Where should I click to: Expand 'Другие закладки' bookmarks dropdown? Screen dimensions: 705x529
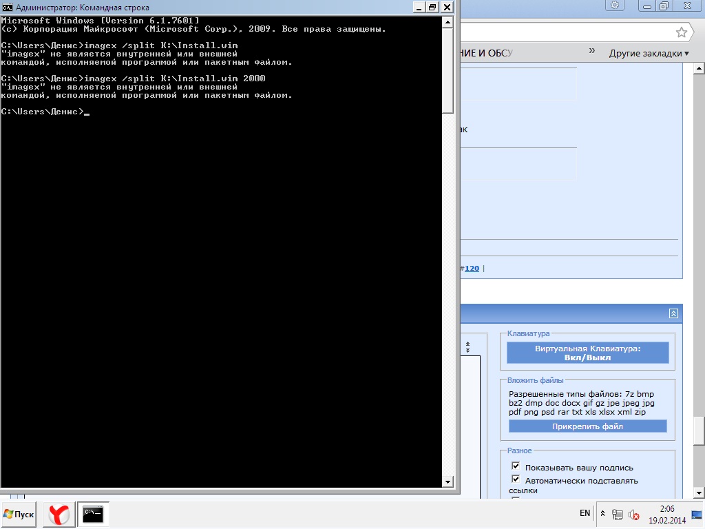tap(649, 53)
